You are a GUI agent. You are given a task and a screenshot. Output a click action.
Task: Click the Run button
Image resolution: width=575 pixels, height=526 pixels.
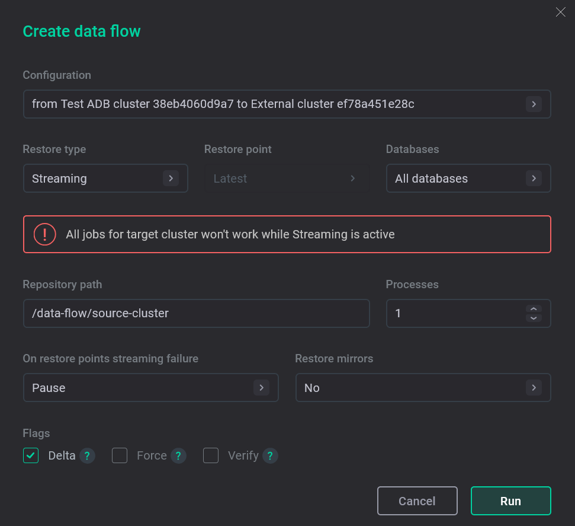pos(510,501)
